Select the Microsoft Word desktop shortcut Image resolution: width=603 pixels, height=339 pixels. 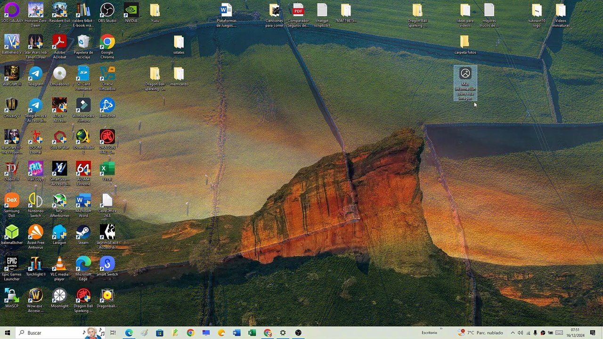pos(83,205)
